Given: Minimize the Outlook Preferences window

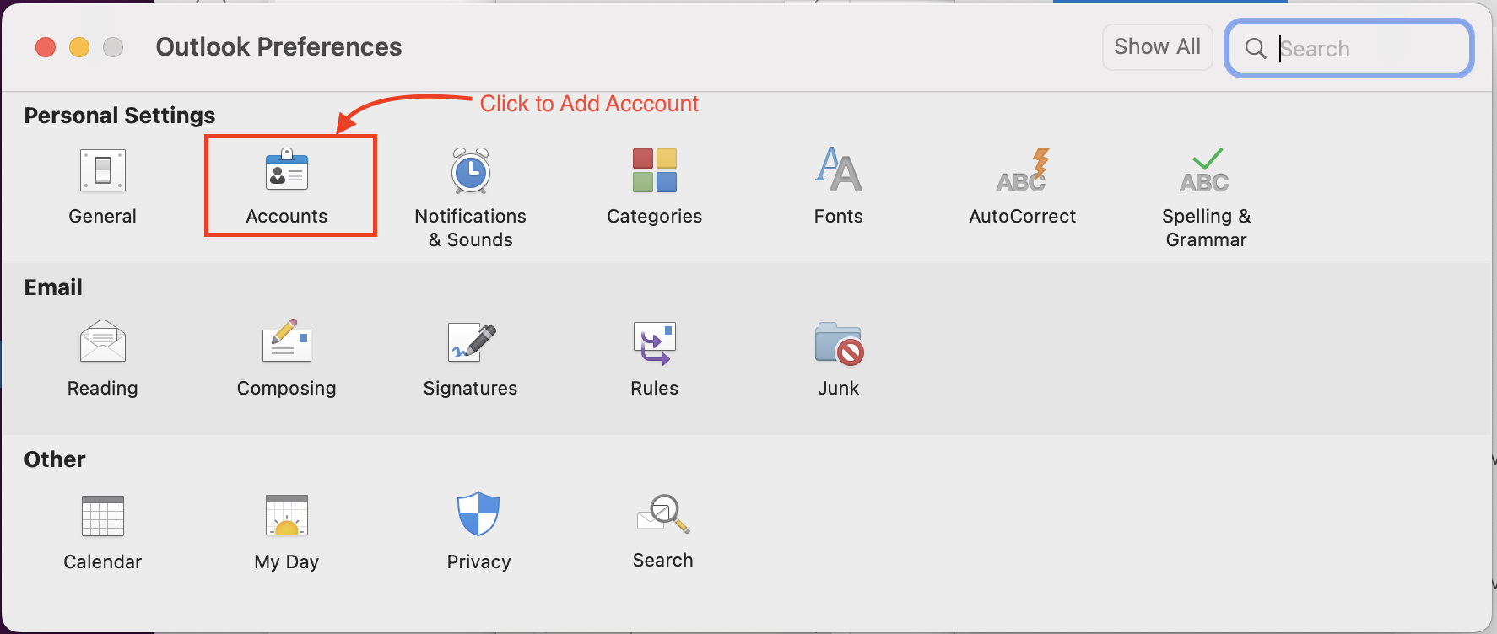Looking at the screenshot, I should 79,47.
